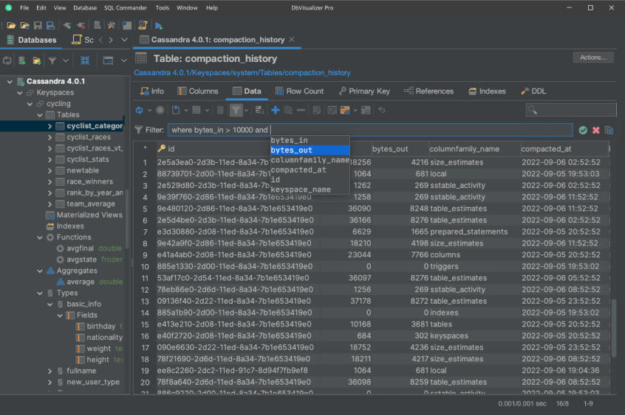625x415 pixels.
Task: Click the Open File folder icon
Action: (11, 26)
